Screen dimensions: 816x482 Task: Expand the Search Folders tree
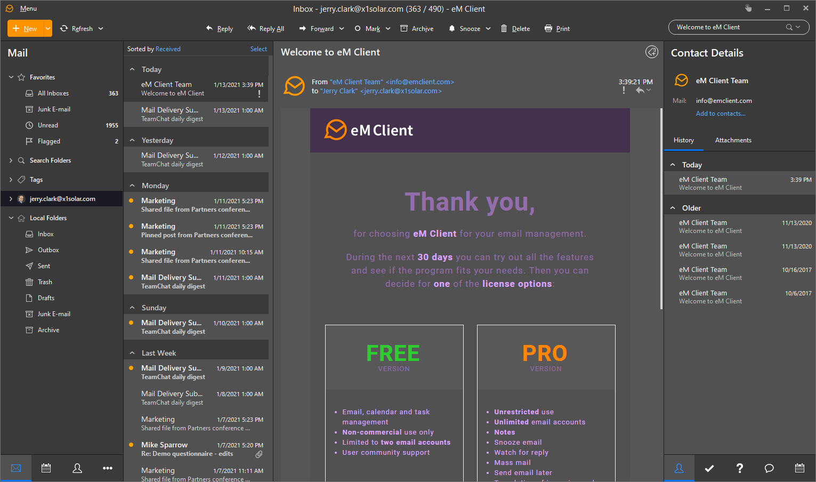tap(11, 160)
